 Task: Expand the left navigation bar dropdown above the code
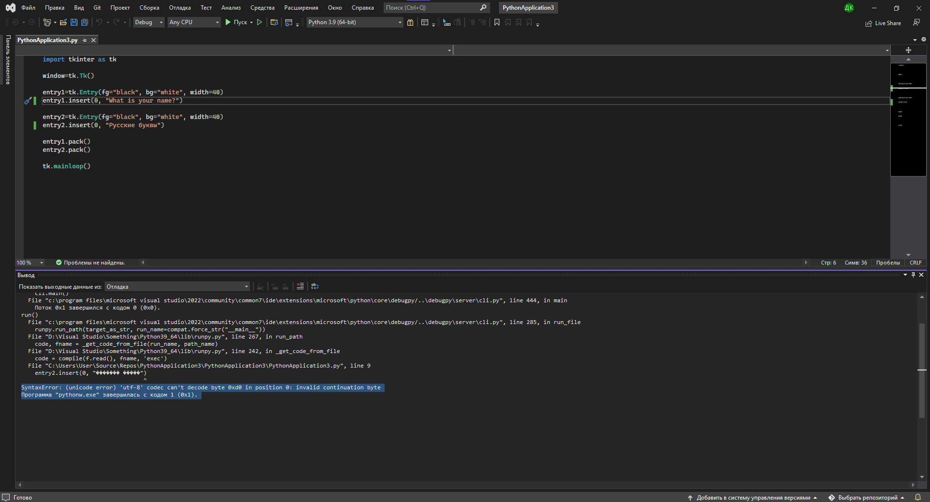click(x=449, y=50)
